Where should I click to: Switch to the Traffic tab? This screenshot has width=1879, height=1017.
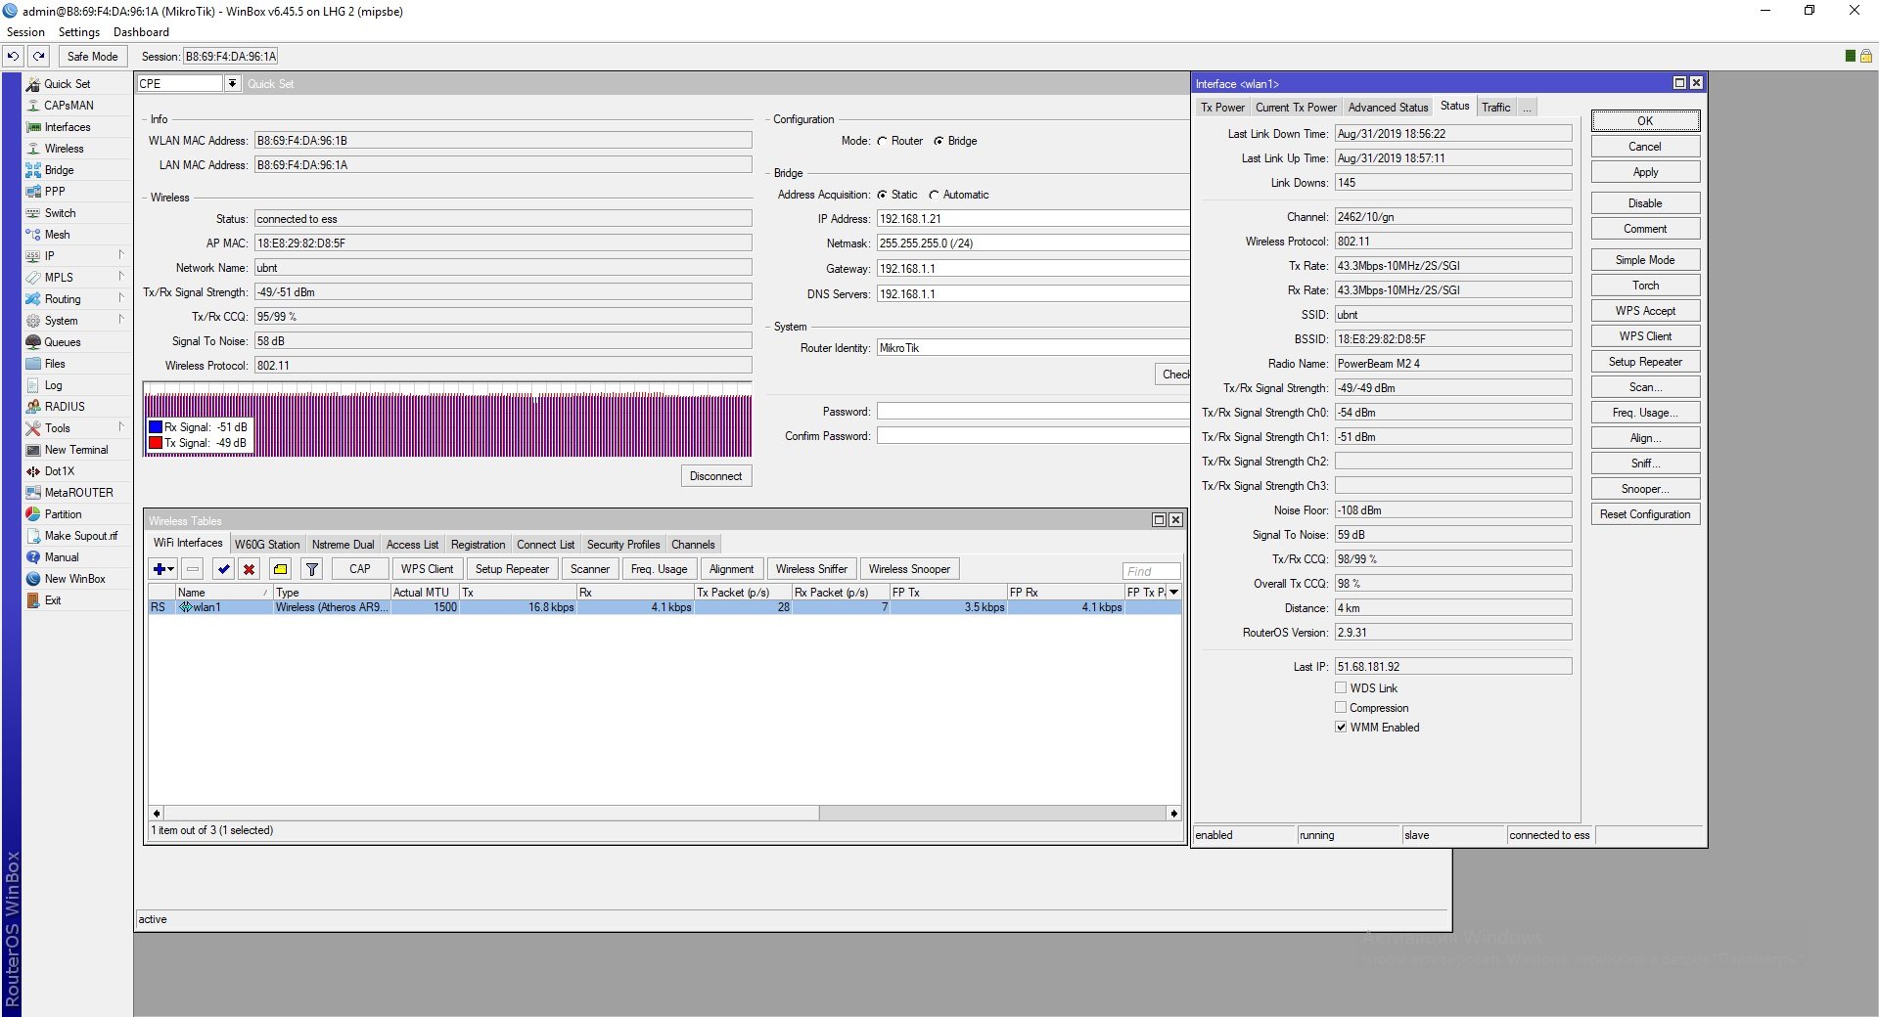point(1495,108)
